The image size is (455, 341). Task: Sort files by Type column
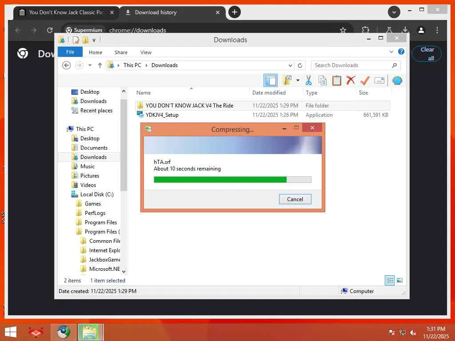311,93
